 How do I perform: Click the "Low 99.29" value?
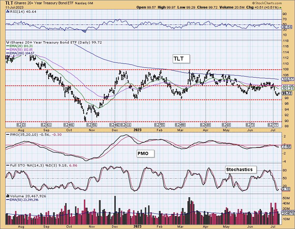(x=187, y=7)
